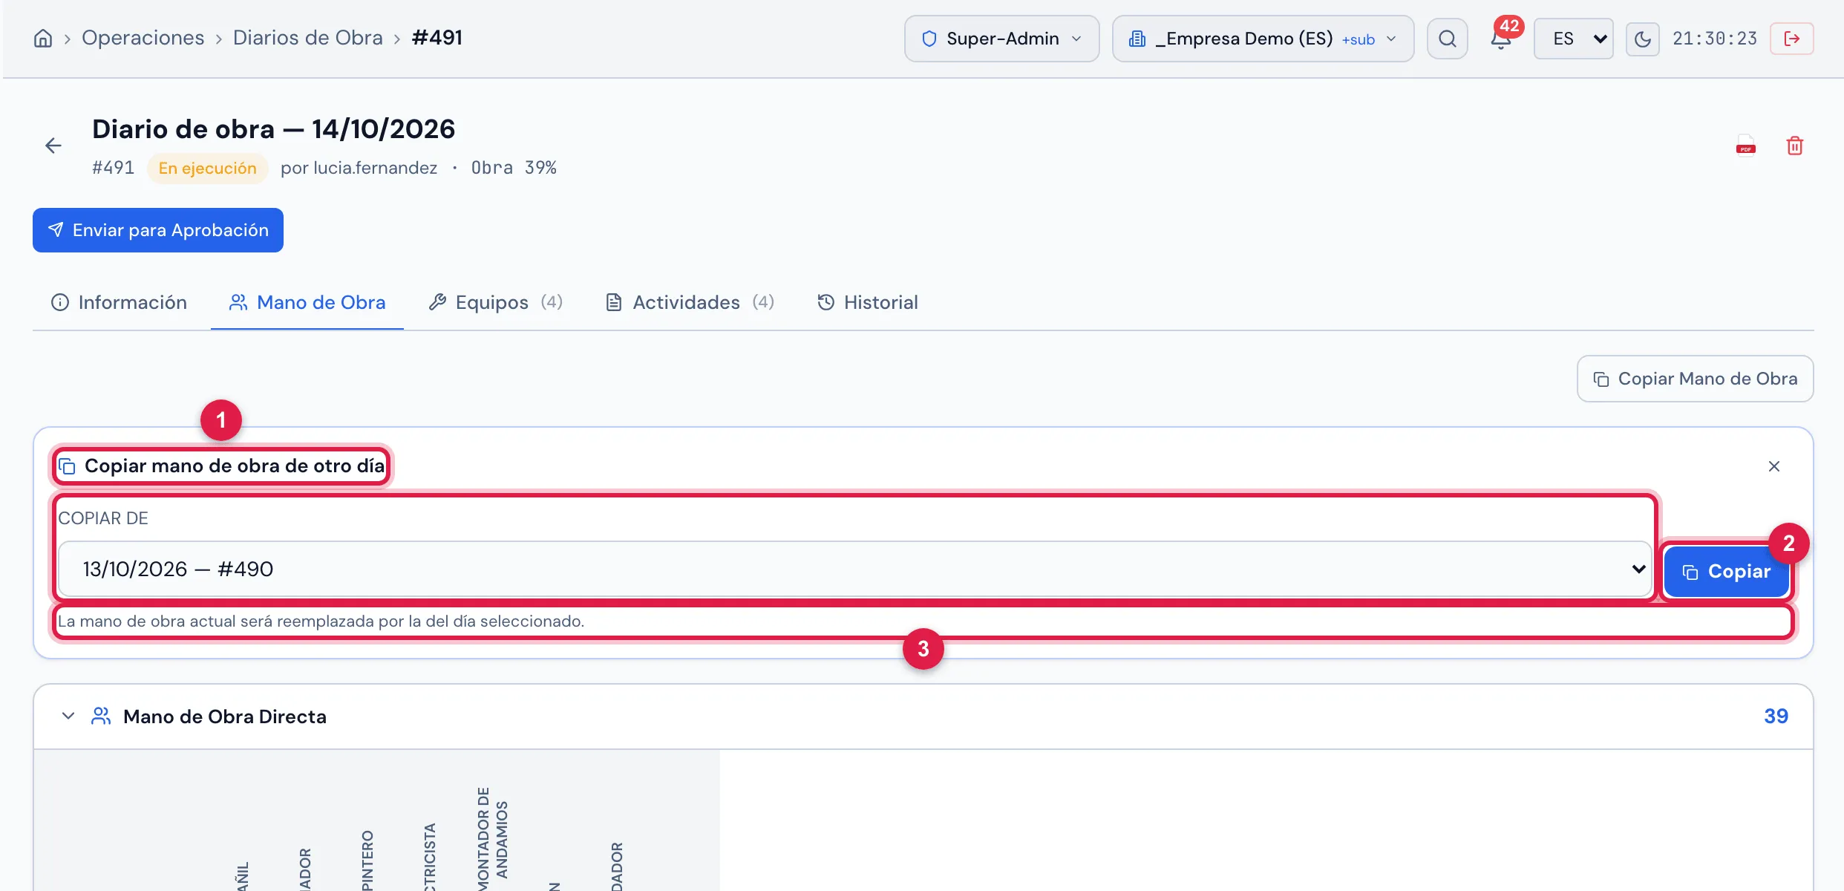Screen dimensions: 1844x891
Task: Select the Mano de Obra tab
Action: click(x=307, y=302)
